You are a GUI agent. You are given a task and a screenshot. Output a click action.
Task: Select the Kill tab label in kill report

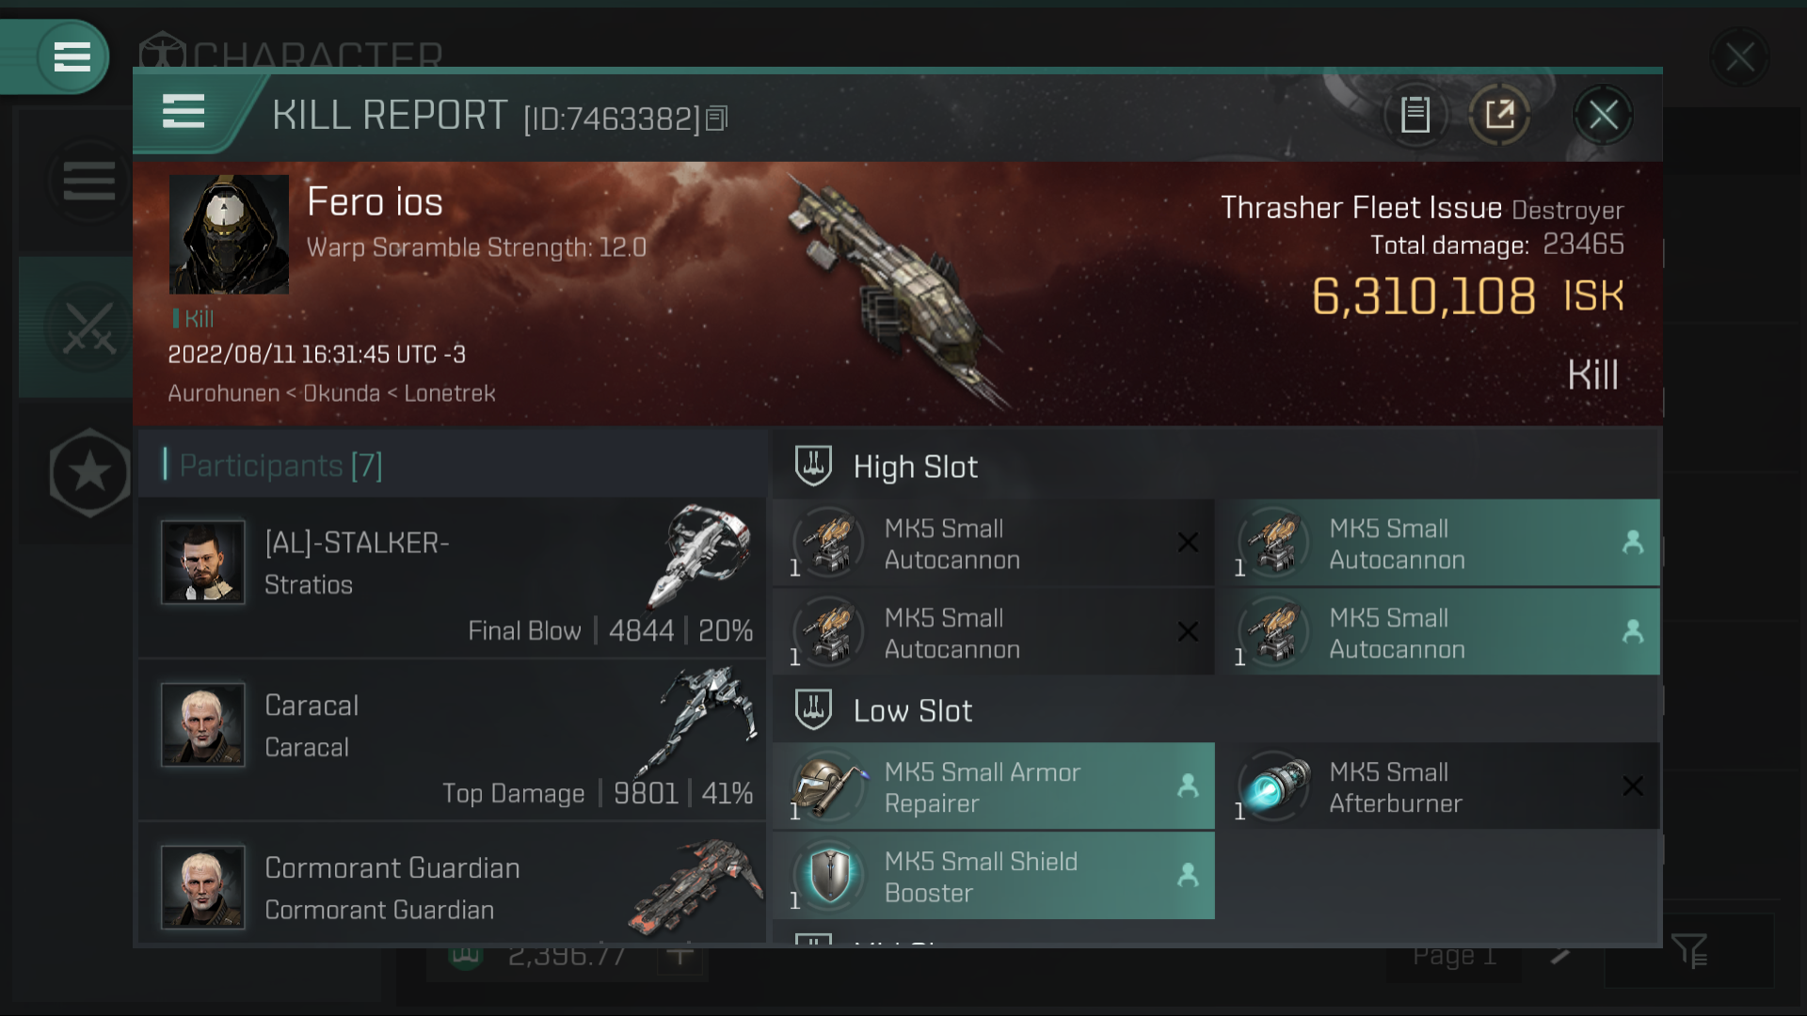point(1592,373)
